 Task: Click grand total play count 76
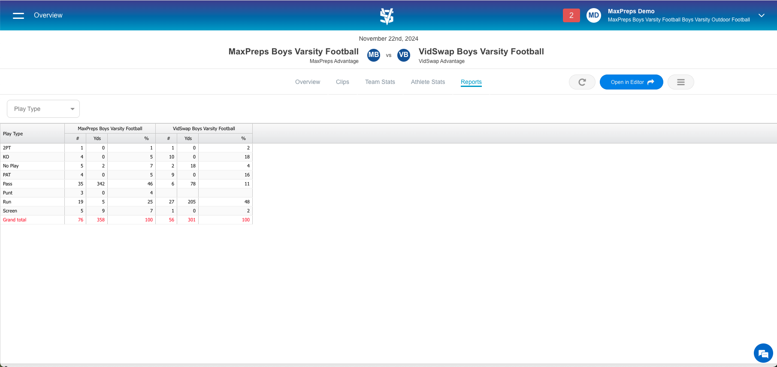[x=81, y=220]
